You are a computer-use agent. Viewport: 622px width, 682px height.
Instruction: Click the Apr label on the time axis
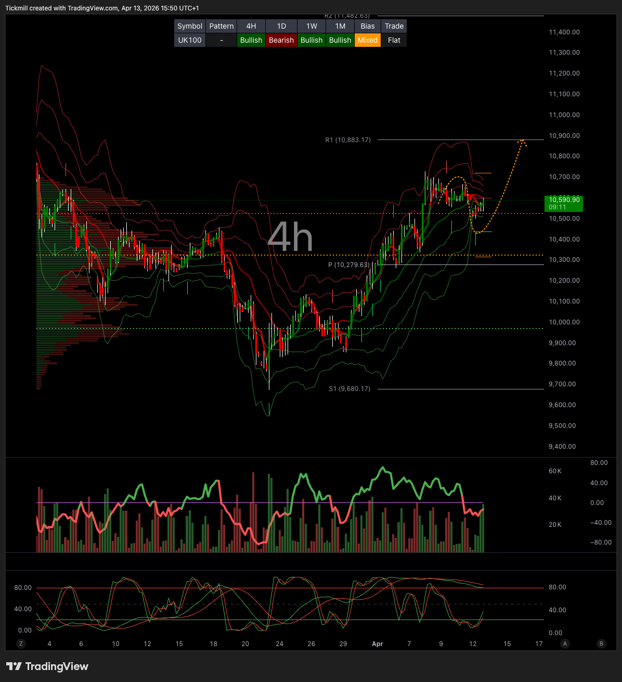378,644
